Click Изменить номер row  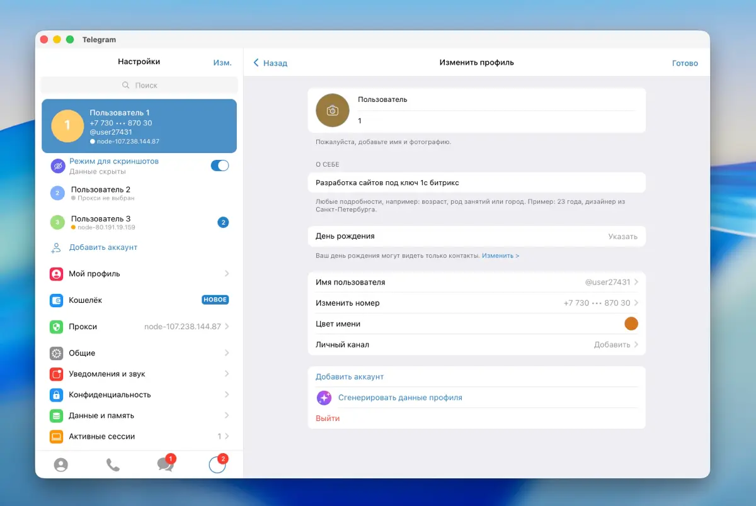477,303
